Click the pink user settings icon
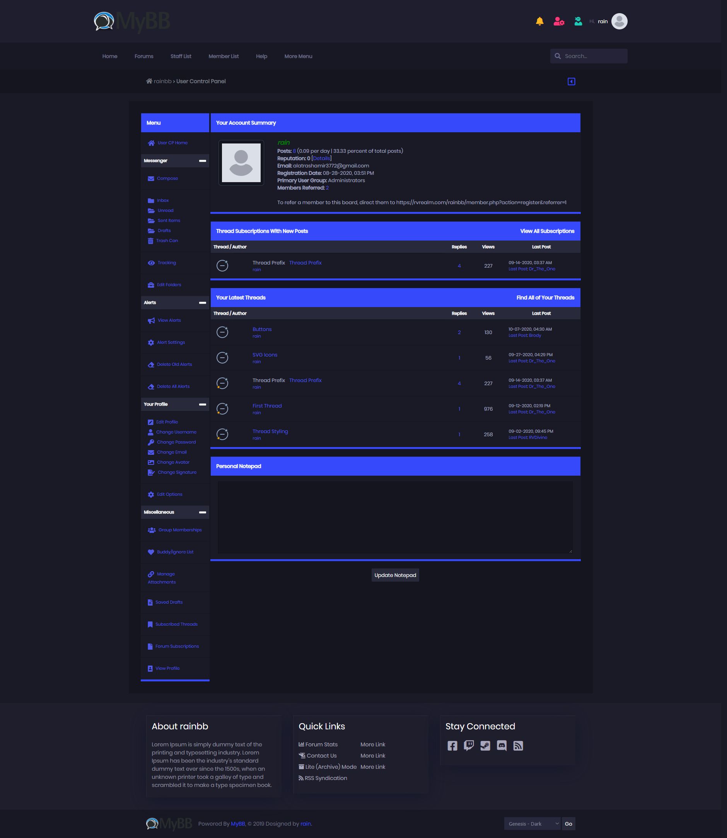This screenshot has width=727, height=838. pyautogui.click(x=559, y=22)
